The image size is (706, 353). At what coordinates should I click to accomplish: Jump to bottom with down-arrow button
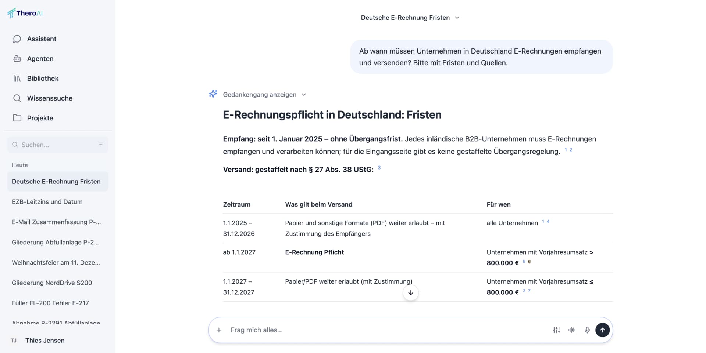(x=411, y=293)
